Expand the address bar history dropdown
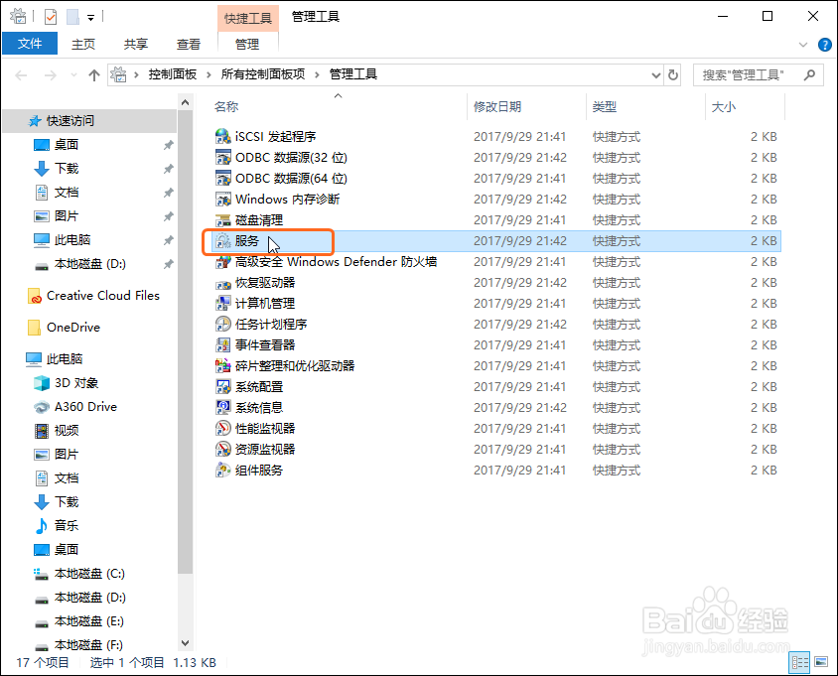 (654, 73)
